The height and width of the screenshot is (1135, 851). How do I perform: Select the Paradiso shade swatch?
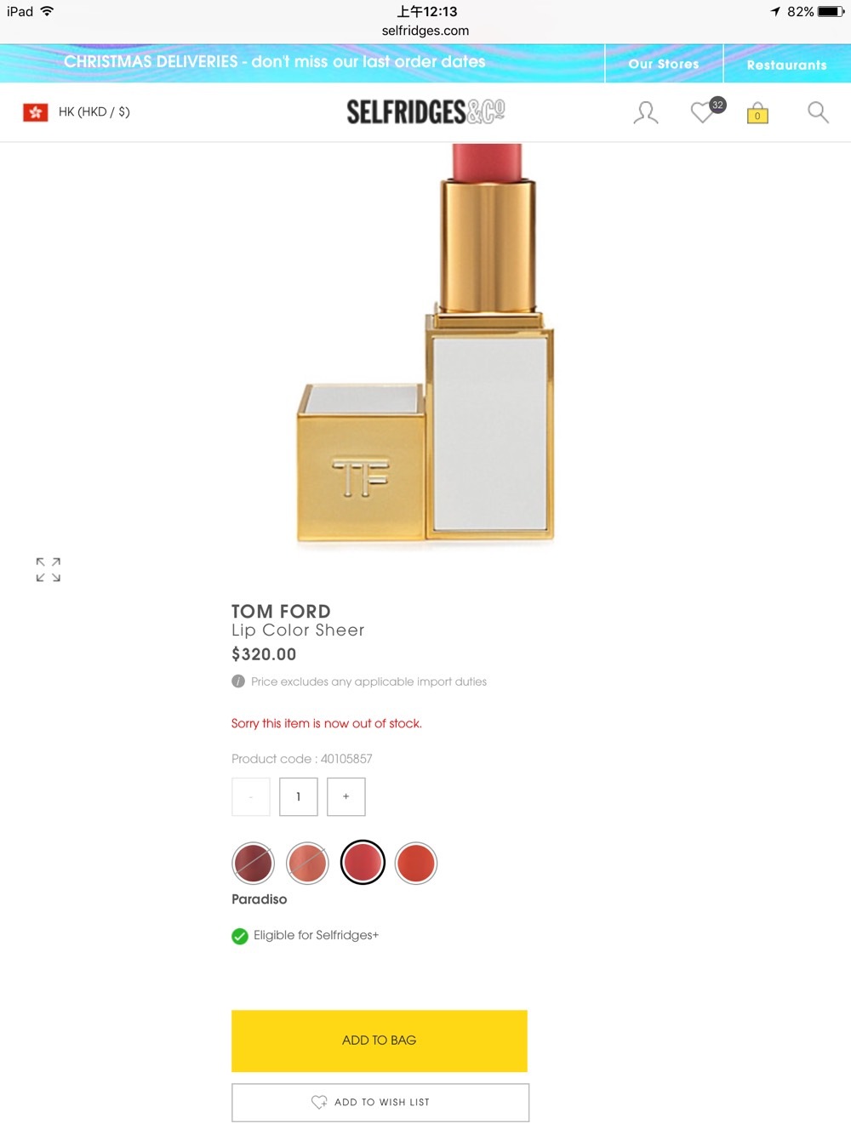coord(363,863)
